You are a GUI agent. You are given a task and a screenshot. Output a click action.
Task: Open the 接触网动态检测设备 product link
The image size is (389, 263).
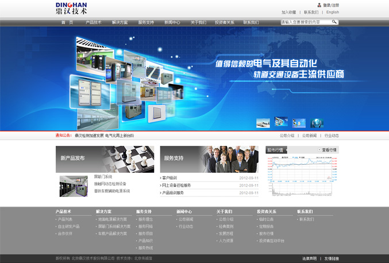pyautogui.click(x=110, y=184)
